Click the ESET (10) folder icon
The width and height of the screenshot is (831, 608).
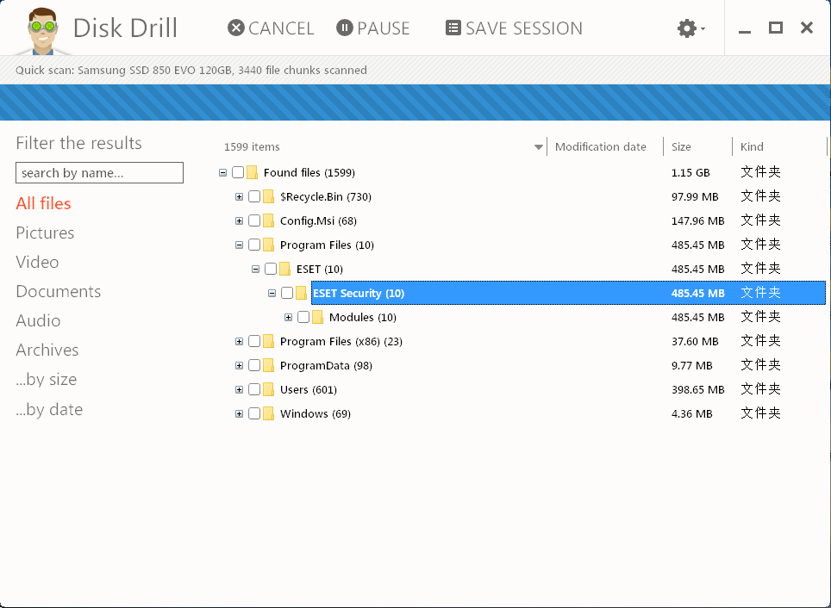(x=285, y=269)
